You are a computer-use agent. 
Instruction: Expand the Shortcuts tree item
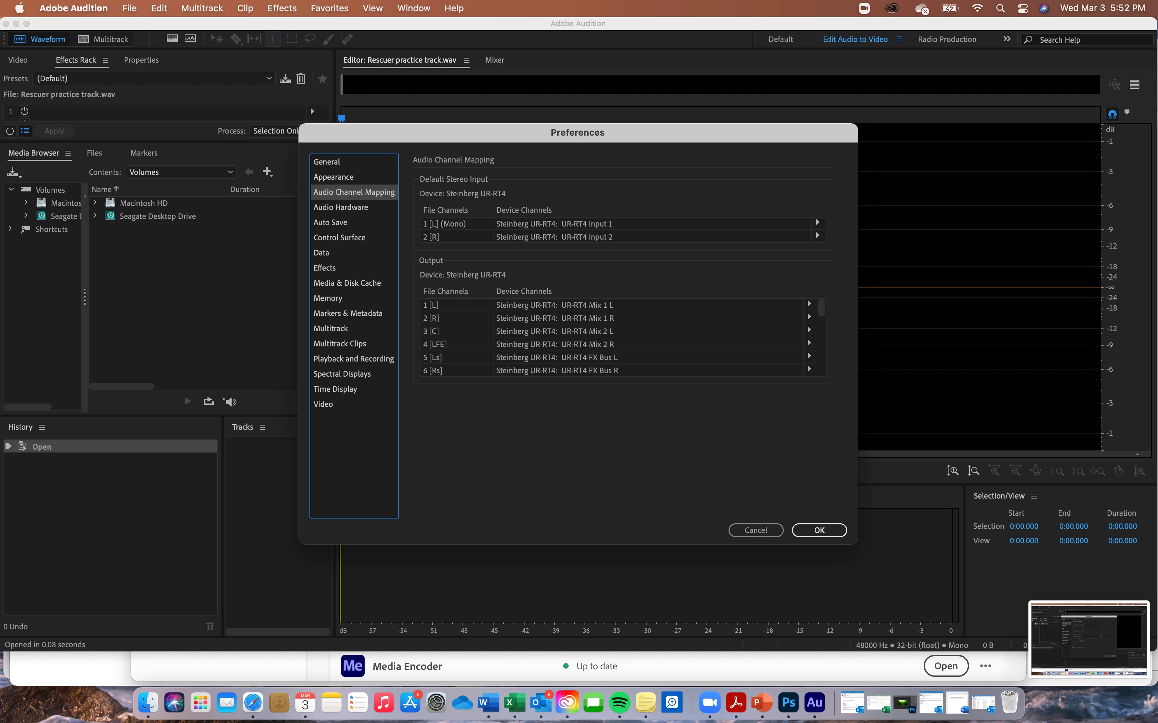point(10,229)
